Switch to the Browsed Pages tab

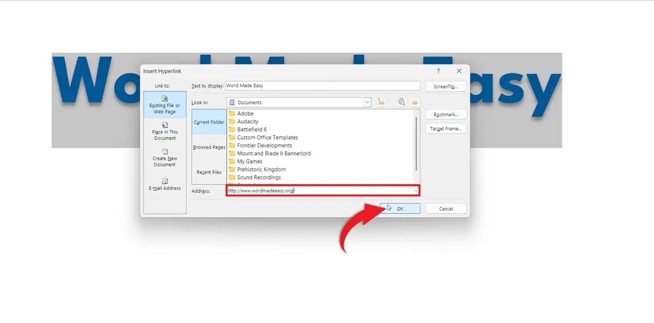point(209,147)
